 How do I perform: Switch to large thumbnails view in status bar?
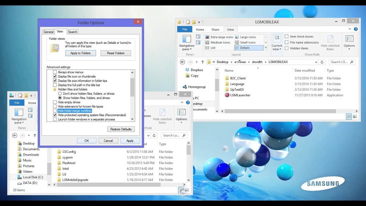point(355,116)
